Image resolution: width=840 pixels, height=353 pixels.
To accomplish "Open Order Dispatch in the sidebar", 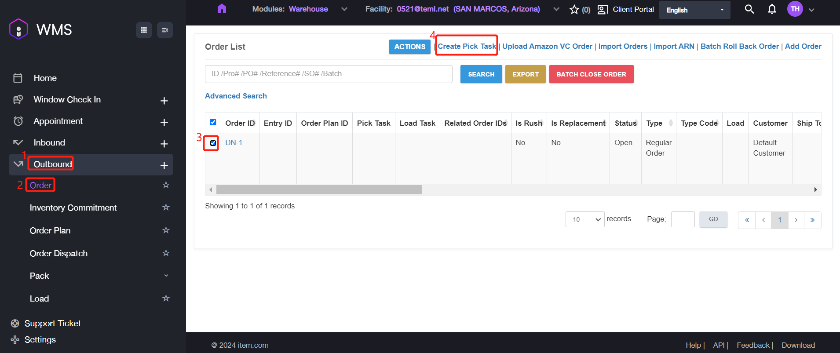I will click(x=58, y=253).
